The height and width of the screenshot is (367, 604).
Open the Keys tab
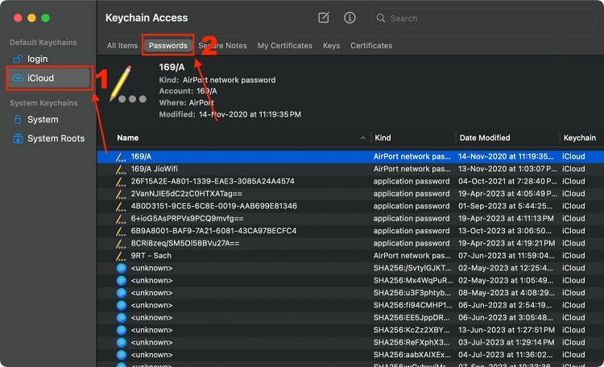click(331, 45)
